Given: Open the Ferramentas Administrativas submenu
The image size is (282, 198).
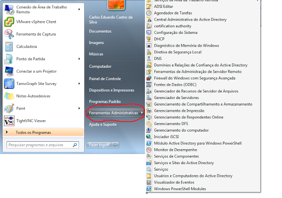Looking at the screenshot, I should tap(115, 113).
